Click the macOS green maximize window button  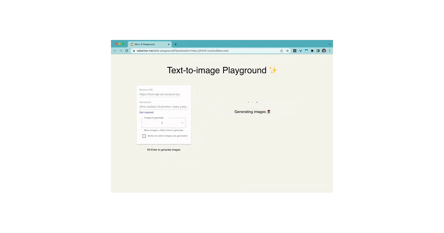coord(123,44)
